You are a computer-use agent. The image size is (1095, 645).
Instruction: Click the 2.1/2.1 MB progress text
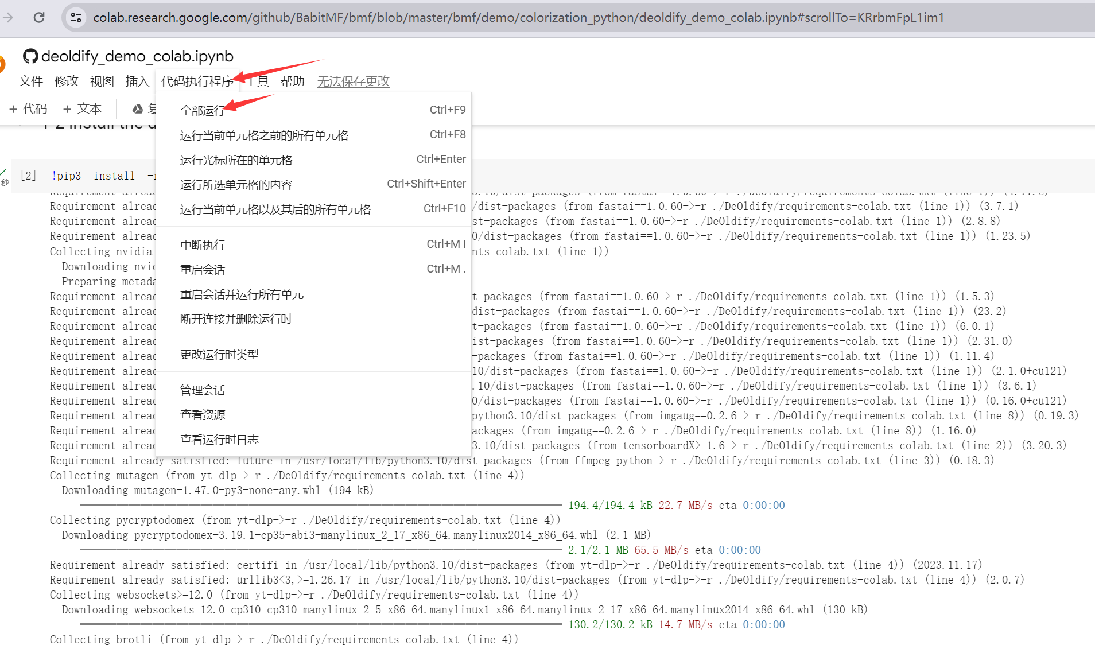tap(598, 550)
